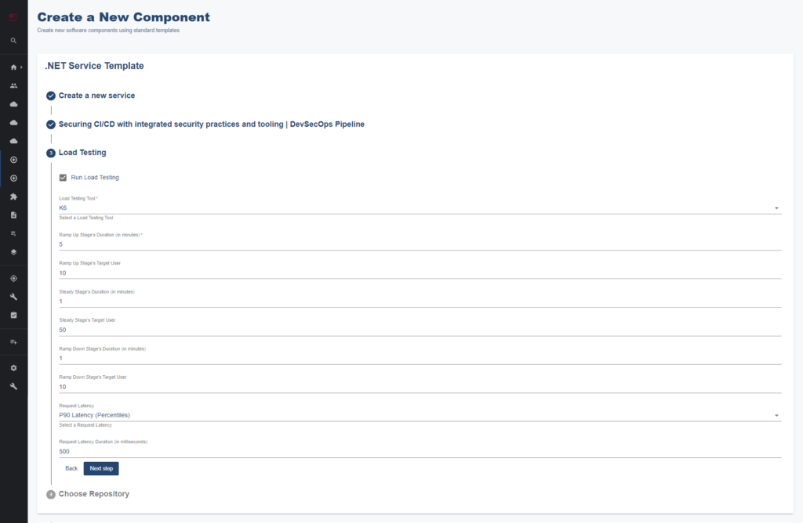Jump to the Choose Repository step
803x523 pixels.
[x=93, y=494]
